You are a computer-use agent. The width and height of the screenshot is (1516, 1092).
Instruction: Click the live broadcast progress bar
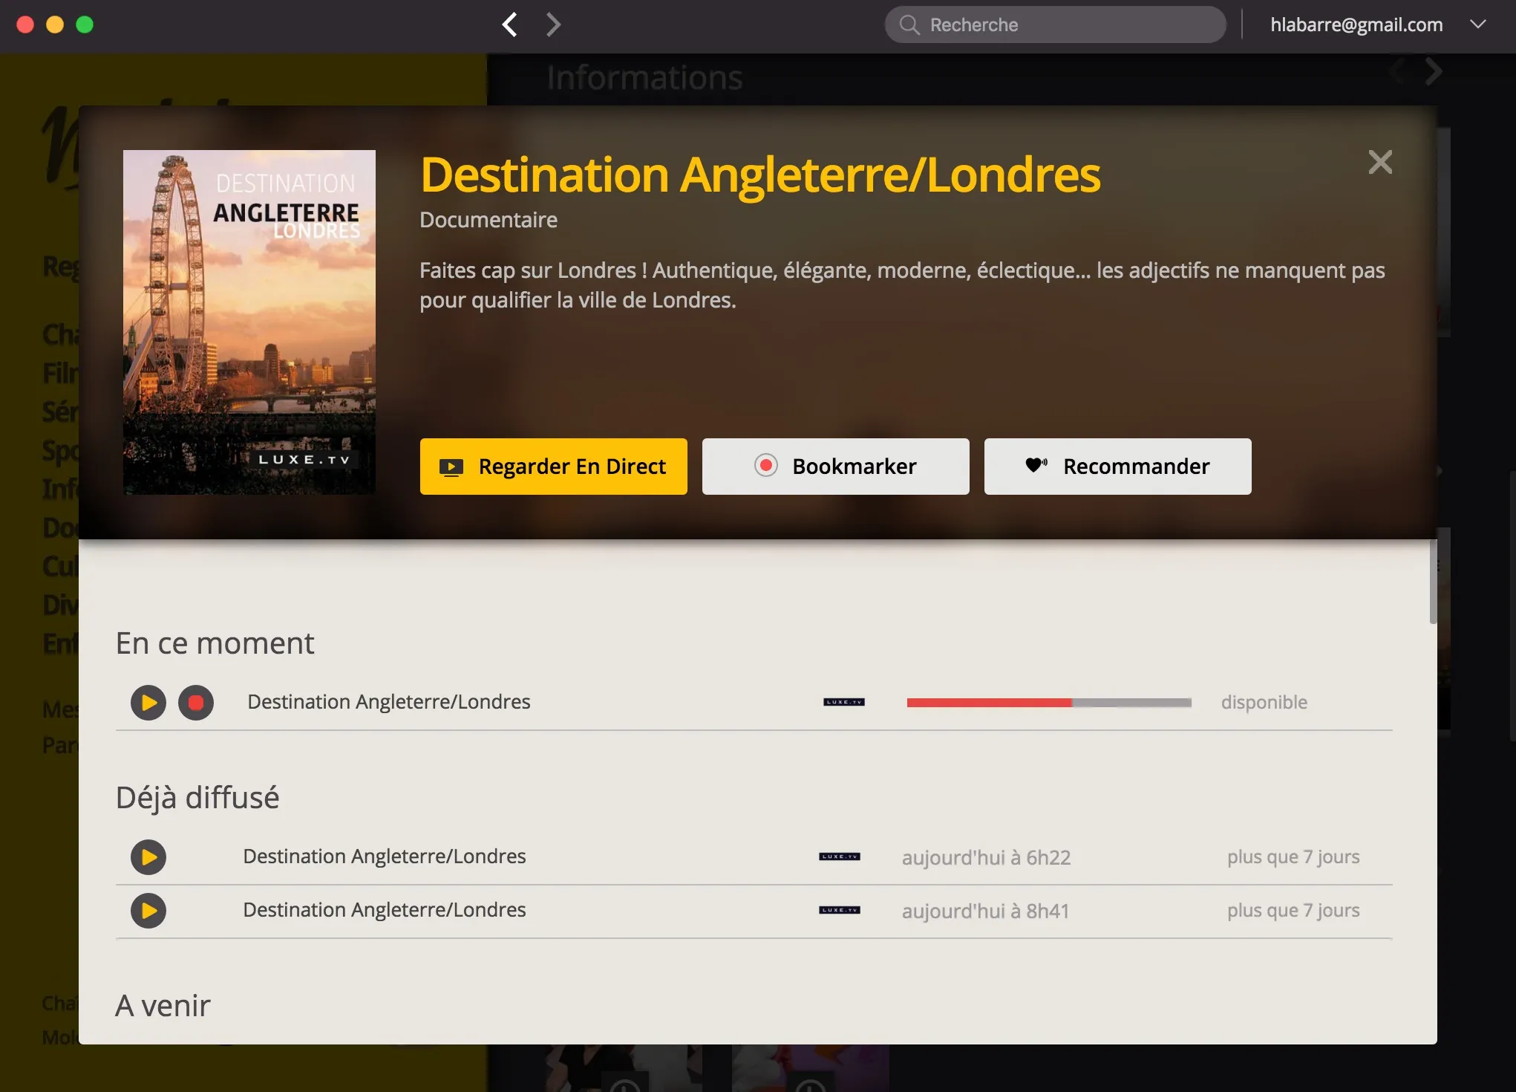(x=1049, y=703)
